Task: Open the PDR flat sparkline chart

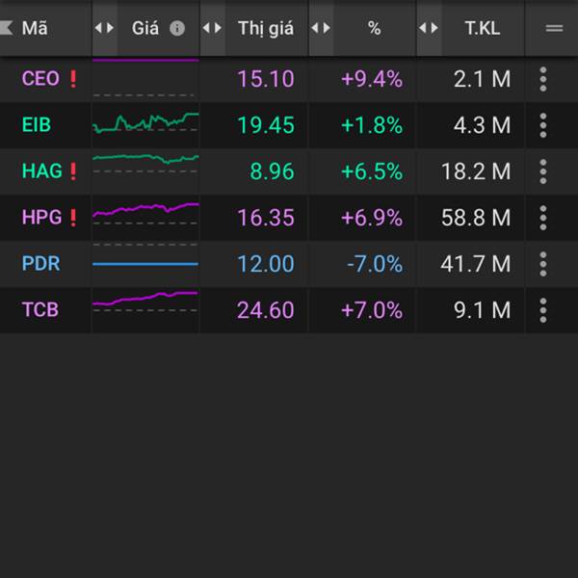Action: [145, 264]
